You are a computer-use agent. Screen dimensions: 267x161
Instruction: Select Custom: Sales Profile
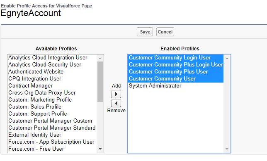pos(52,107)
